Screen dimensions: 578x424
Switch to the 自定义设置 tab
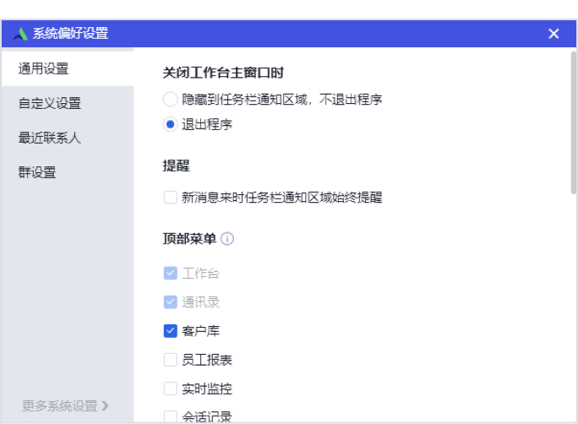pos(68,103)
